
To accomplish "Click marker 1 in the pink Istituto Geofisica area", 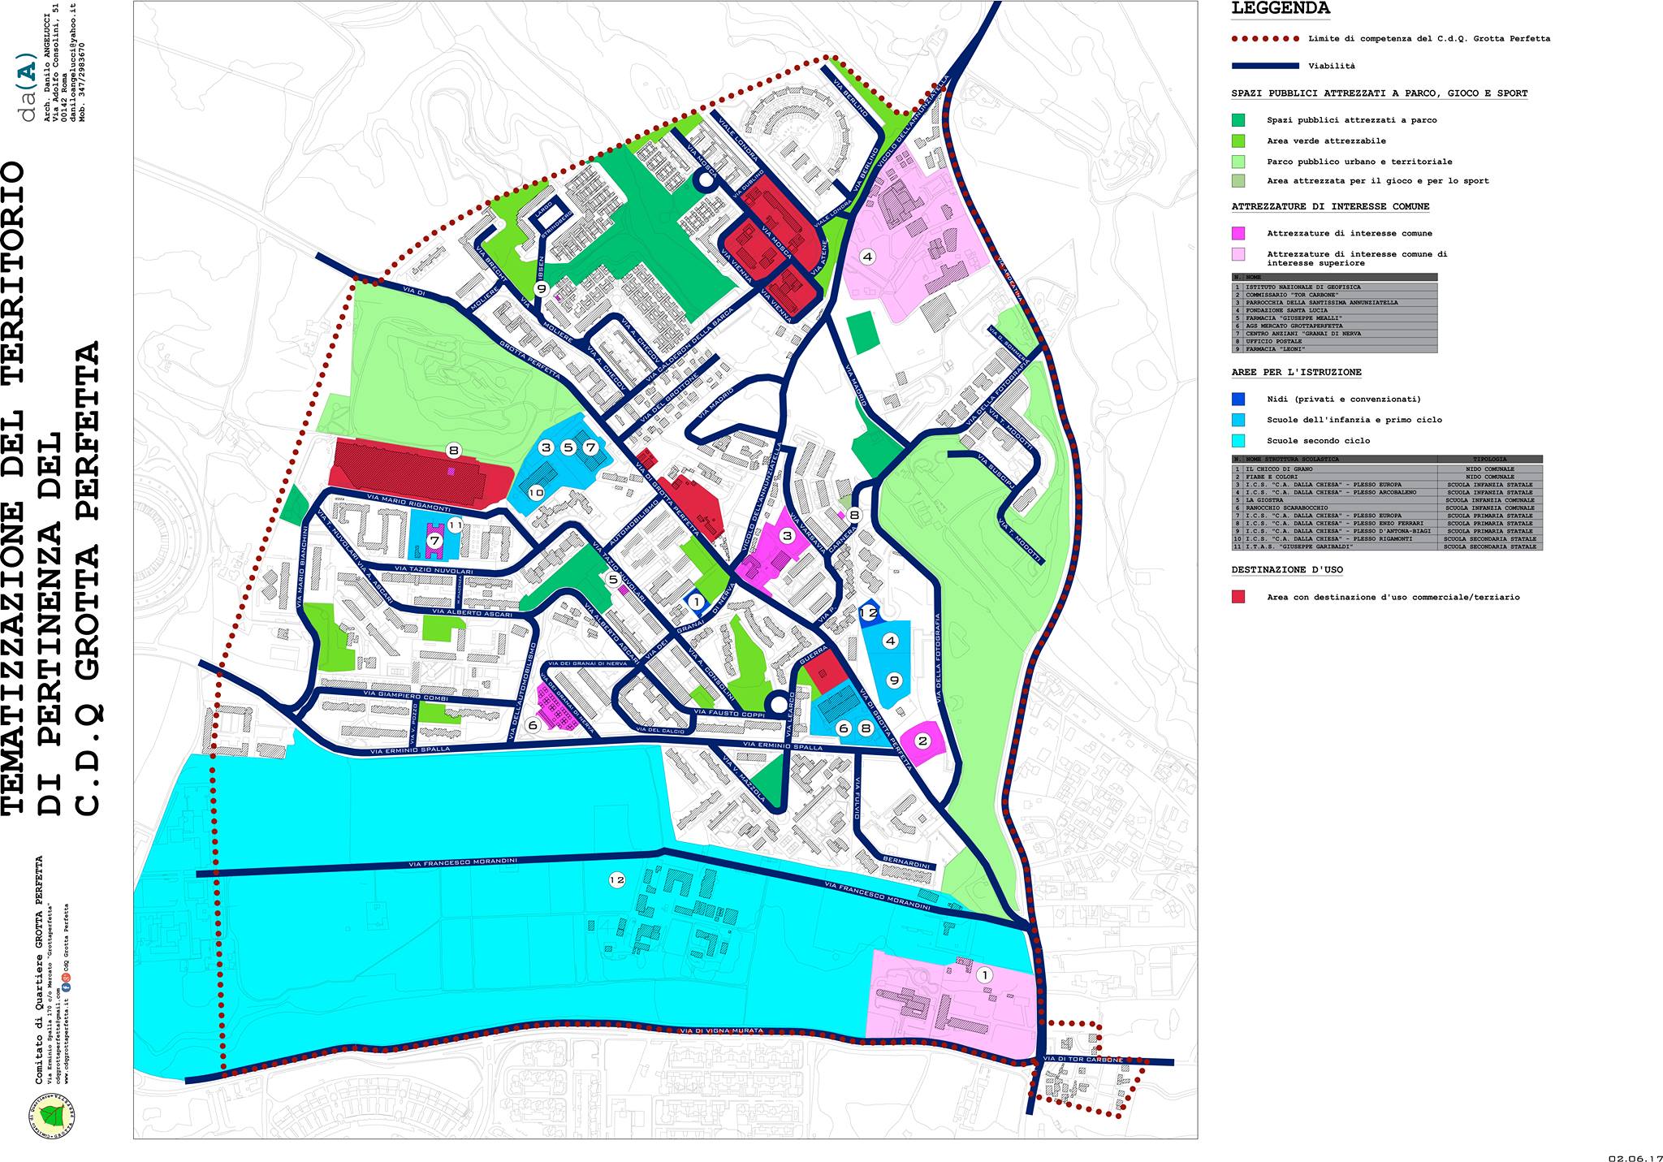I will tap(985, 975).
